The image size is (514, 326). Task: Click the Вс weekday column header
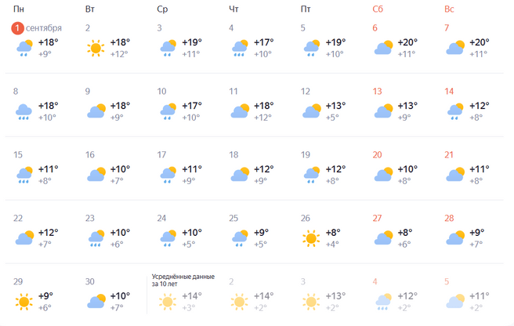pyautogui.click(x=450, y=9)
